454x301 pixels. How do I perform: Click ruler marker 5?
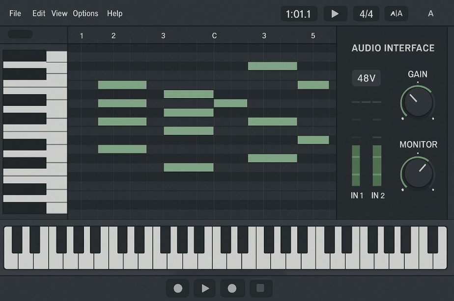[313, 36]
